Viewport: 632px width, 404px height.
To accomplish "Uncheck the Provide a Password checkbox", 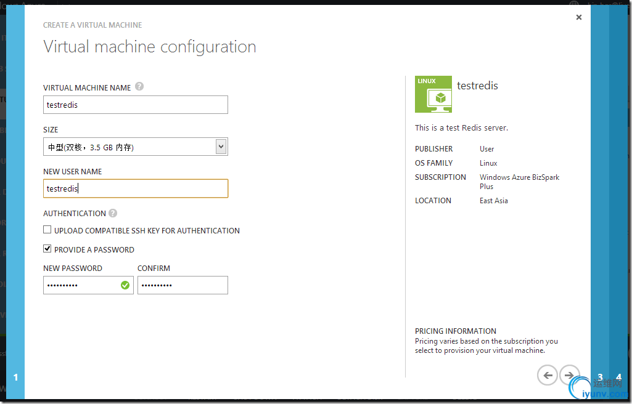I will point(47,249).
